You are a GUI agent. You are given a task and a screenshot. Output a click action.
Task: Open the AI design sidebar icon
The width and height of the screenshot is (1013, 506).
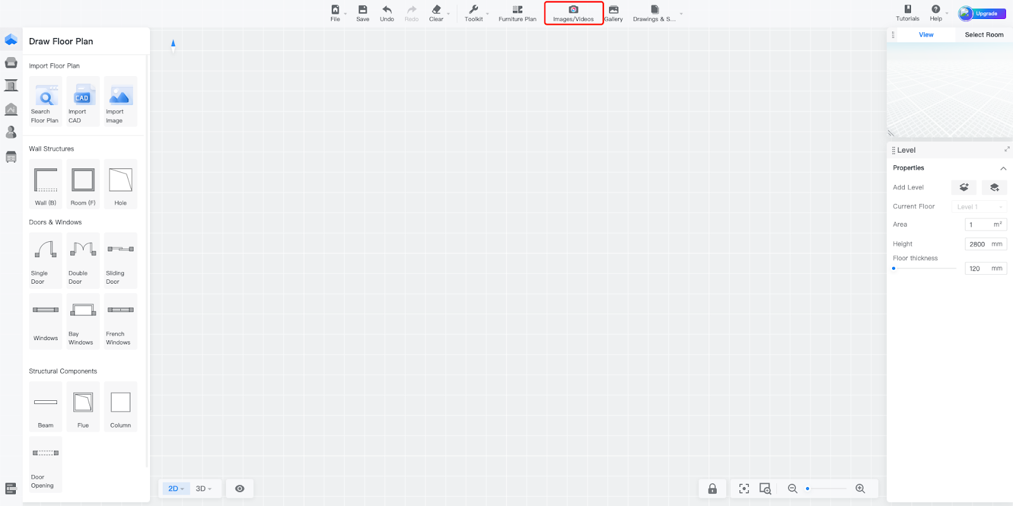point(11,109)
